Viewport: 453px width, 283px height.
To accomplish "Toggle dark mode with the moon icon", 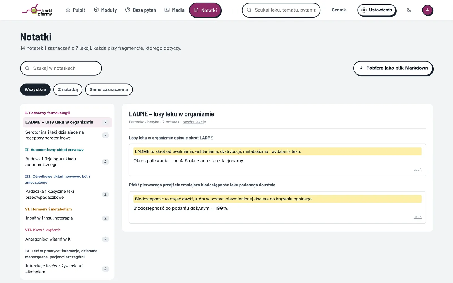I will [x=409, y=10].
